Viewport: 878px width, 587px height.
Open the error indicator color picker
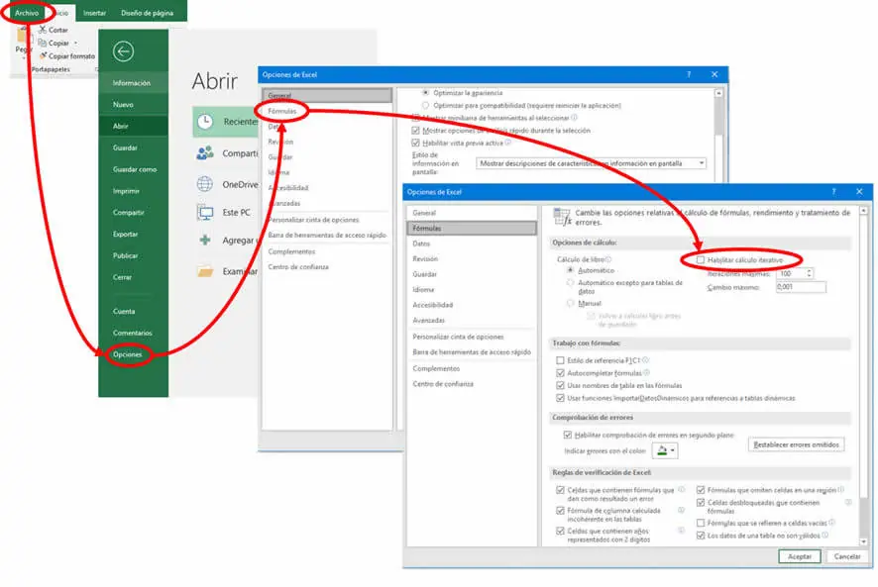pos(664,450)
